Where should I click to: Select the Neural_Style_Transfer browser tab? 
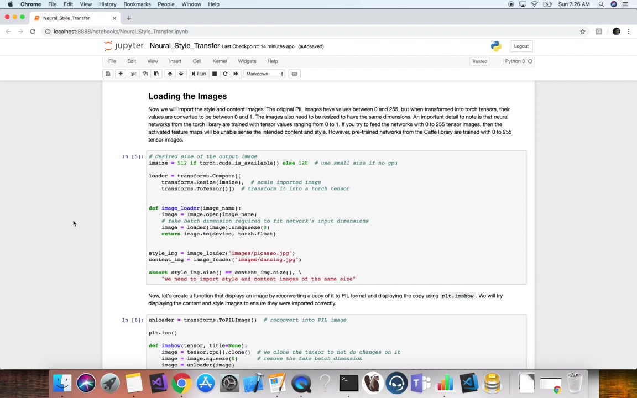coord(76,18)
